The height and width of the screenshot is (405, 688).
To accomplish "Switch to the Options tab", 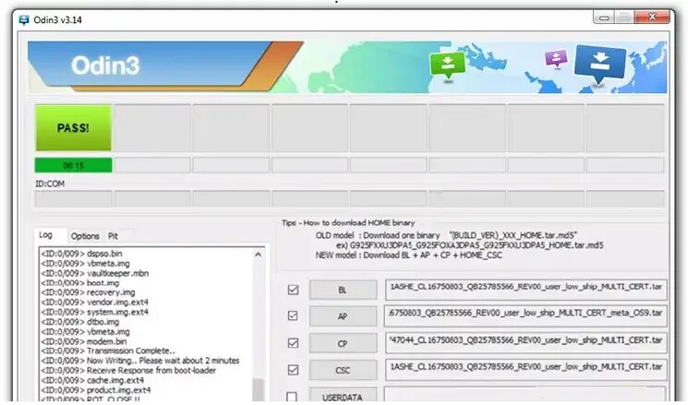I will [85, 236].
